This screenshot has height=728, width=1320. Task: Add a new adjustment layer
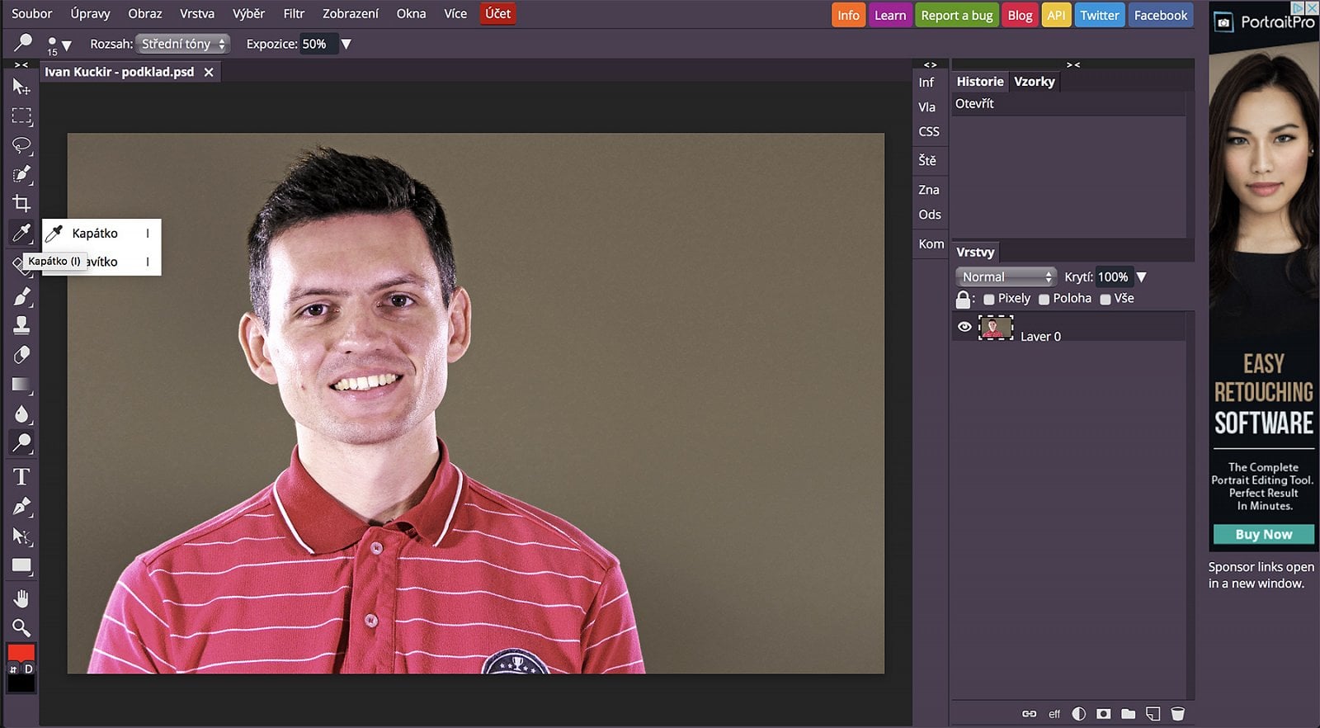click(x=1079, y=714)
